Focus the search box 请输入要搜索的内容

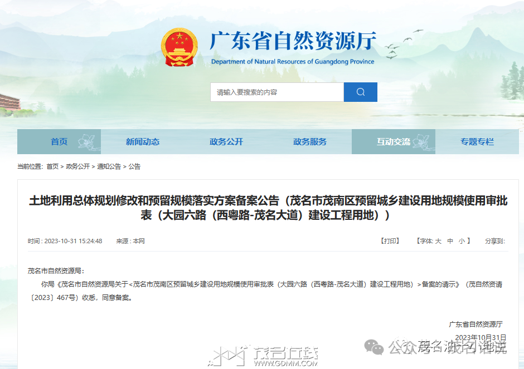[x=276, y=92]
